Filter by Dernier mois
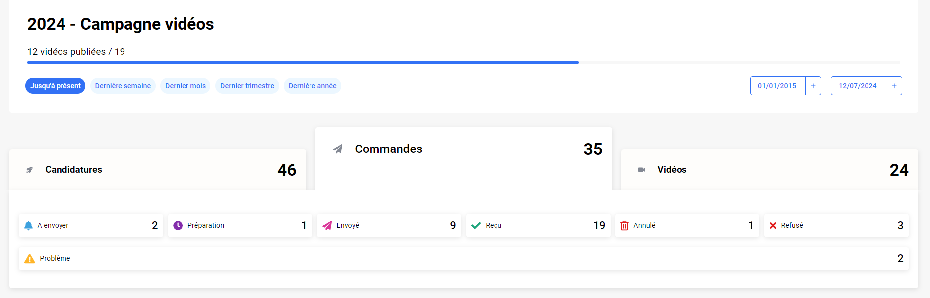 [185, 86]
